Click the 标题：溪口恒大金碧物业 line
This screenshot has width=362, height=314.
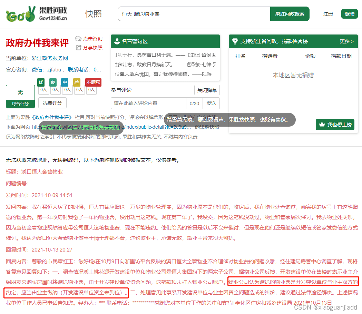click(34, 172)
